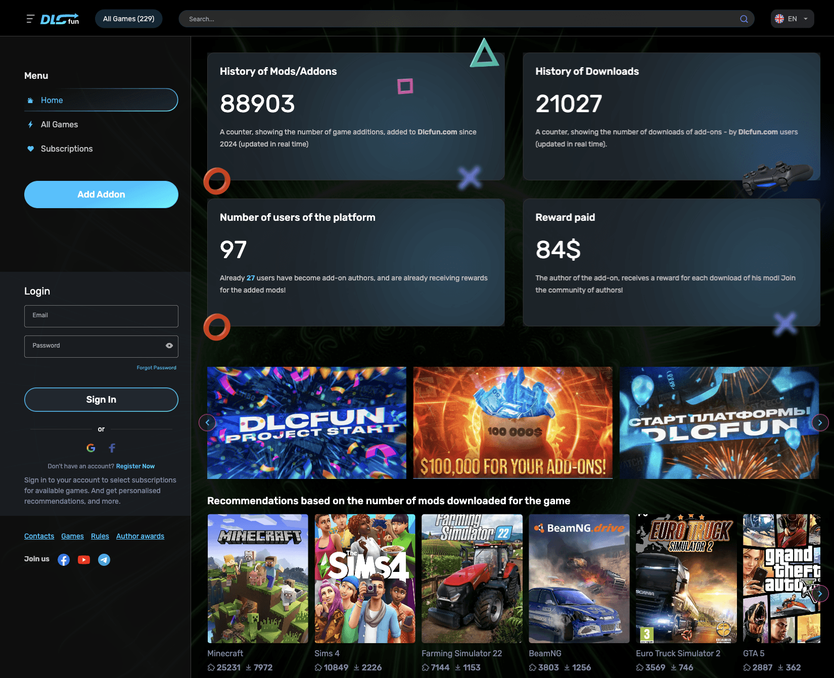The image size is (834, 678).
Task: Toggle password visibility eye icon
Action: 169,346
